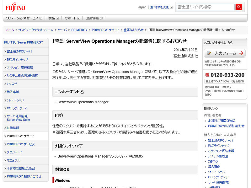251x188 pixels.
Task: Open the サポート menu
Action: pos(72,18)
